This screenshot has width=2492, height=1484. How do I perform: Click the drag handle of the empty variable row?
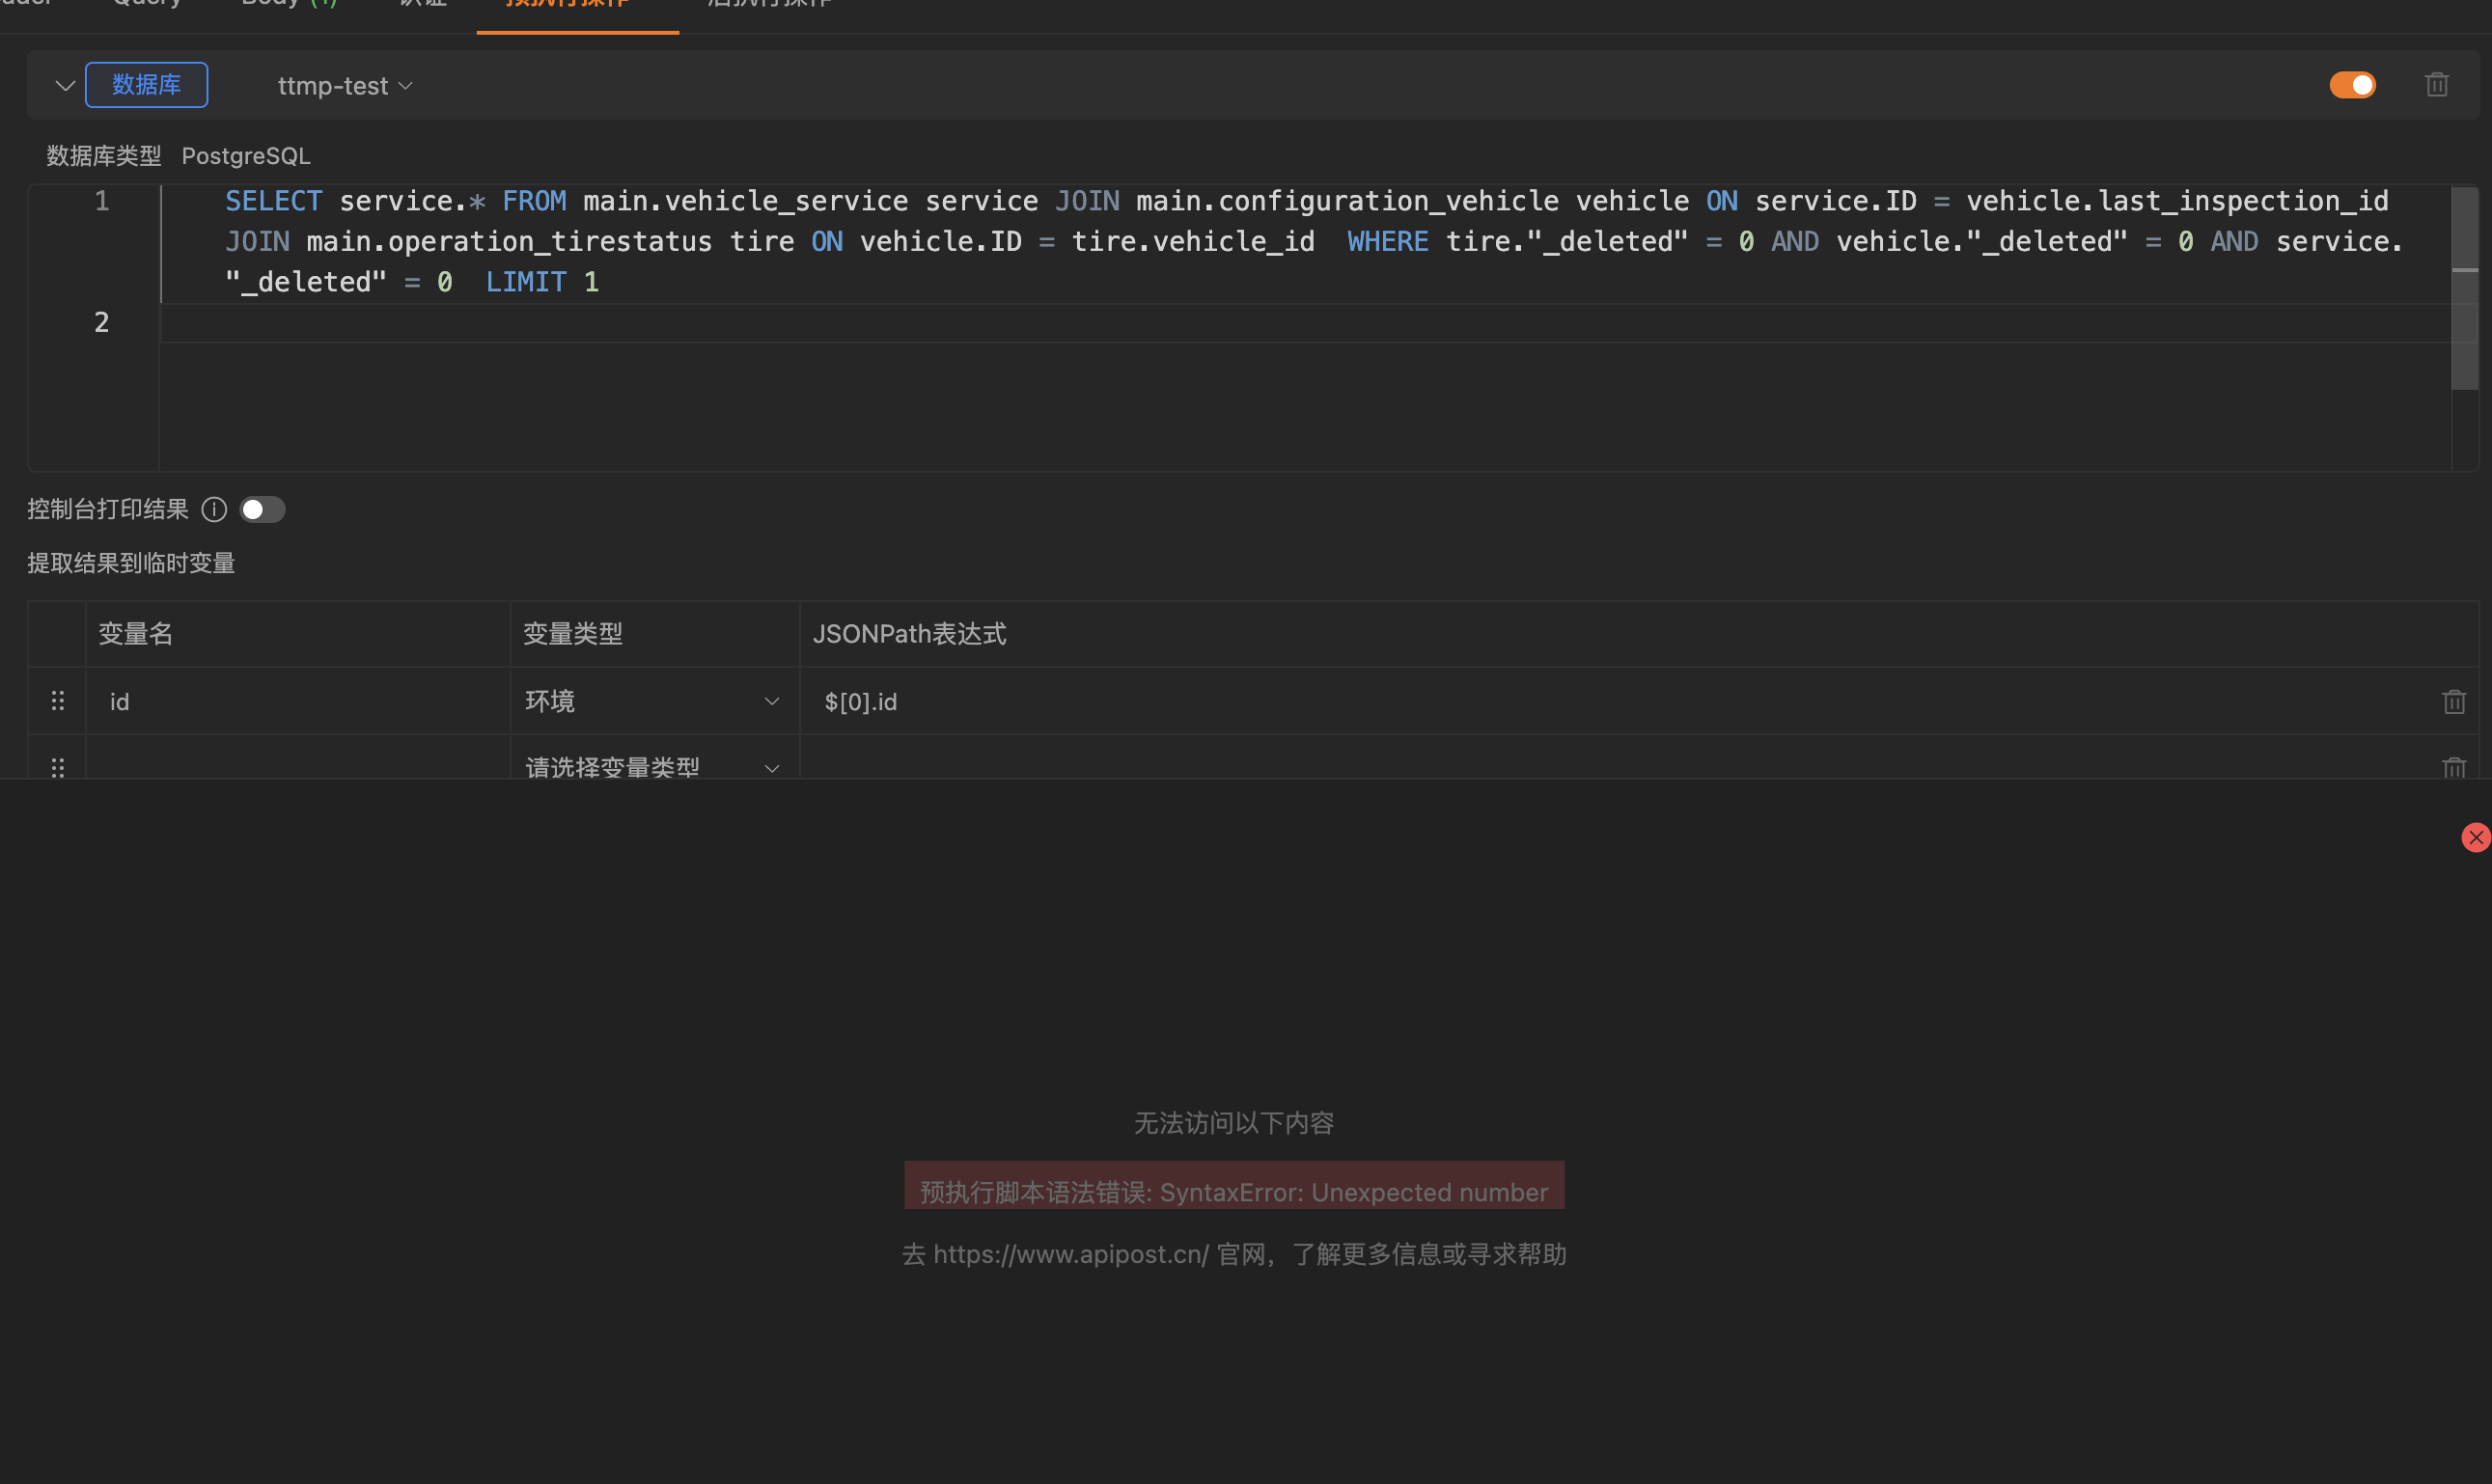(x=58, y=768)
